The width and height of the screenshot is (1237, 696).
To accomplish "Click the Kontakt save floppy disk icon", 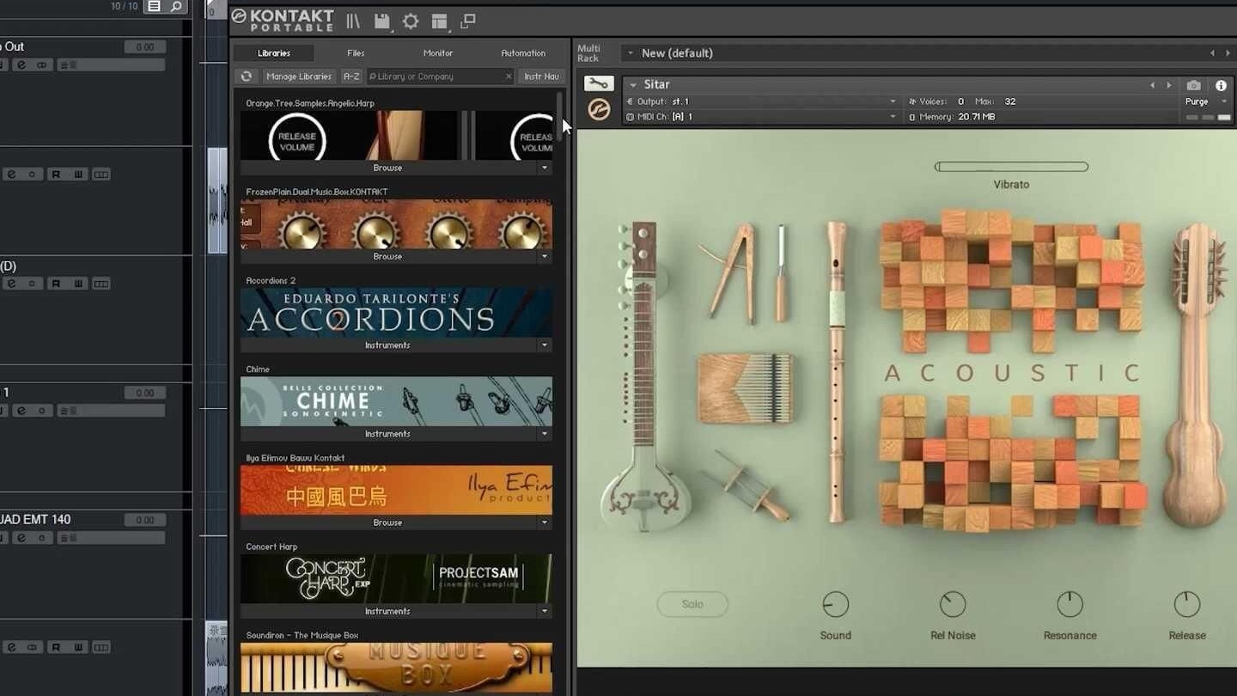I will coord(382,21).
